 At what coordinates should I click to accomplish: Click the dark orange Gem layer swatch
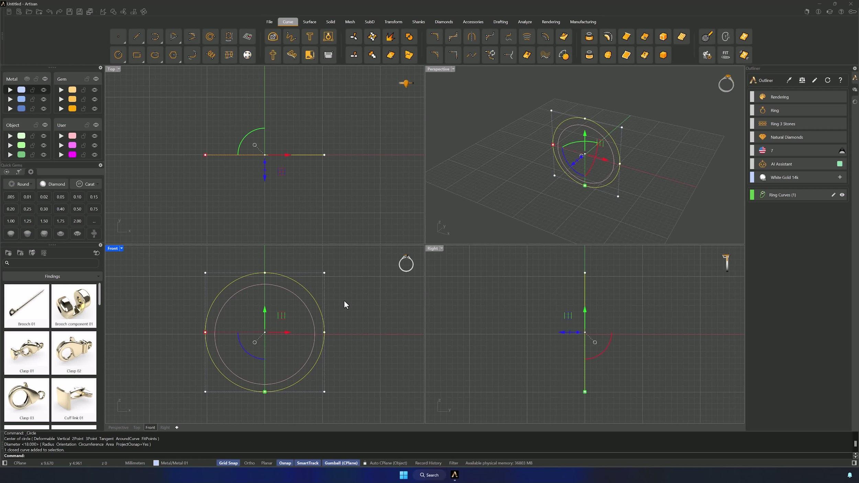(x=72, y=109)
